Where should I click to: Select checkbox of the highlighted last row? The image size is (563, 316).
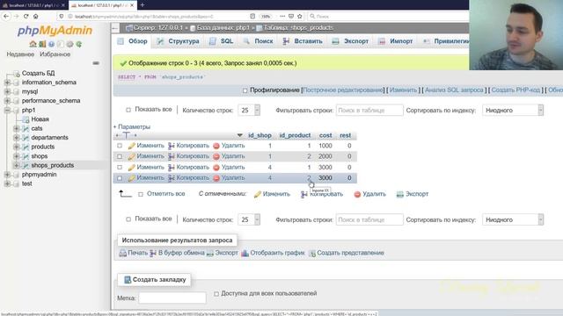click(x=120, y=178)
